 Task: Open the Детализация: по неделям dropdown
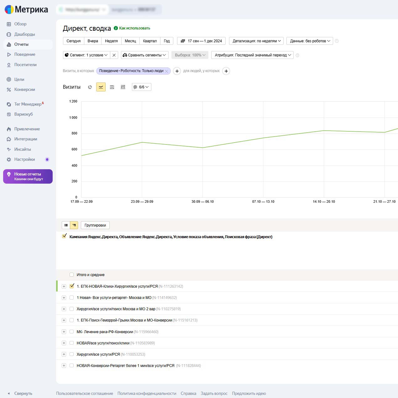(x=256, y=41)
